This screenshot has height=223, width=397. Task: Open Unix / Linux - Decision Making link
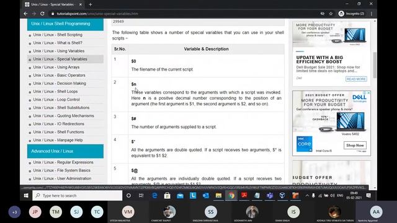60,83
